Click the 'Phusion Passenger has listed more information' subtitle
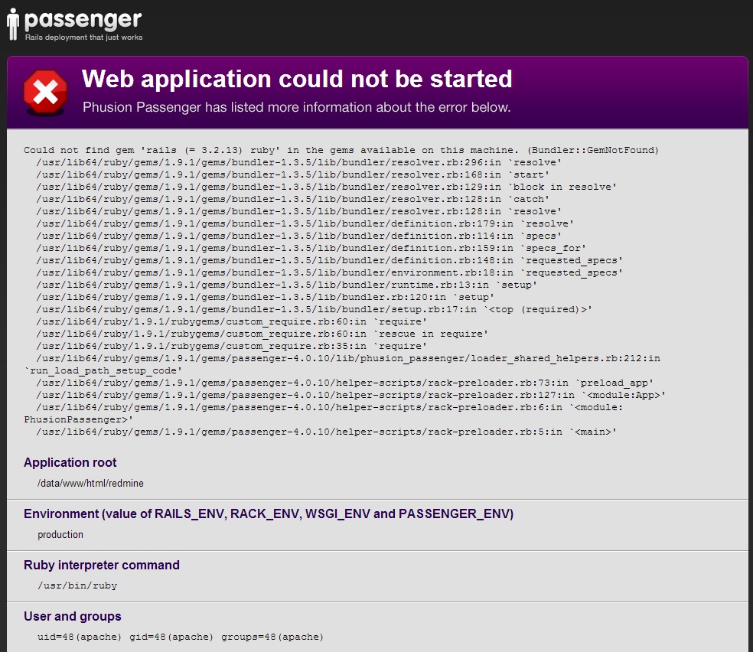 coord(296,107)
